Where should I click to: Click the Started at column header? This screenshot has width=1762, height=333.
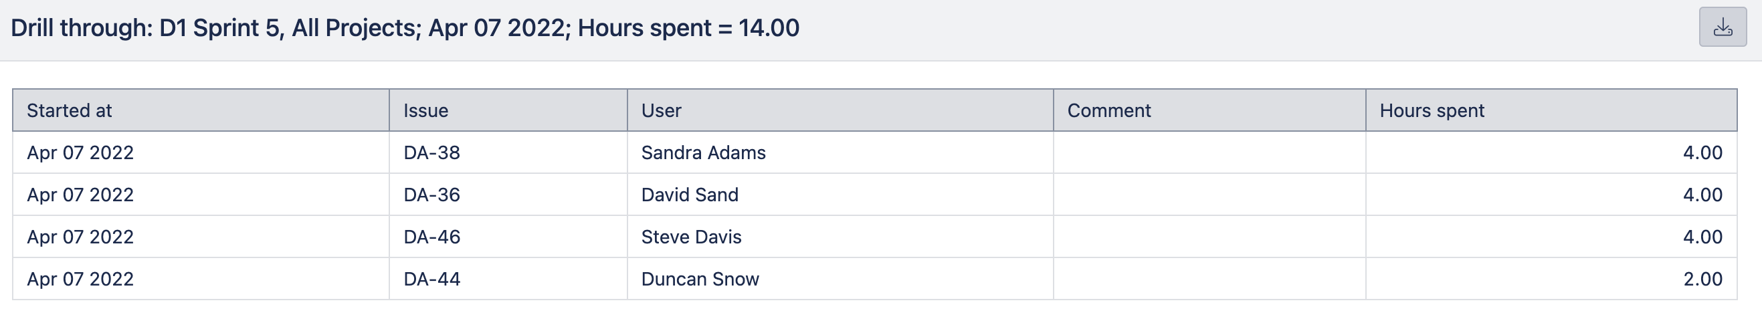coord(201,110)
